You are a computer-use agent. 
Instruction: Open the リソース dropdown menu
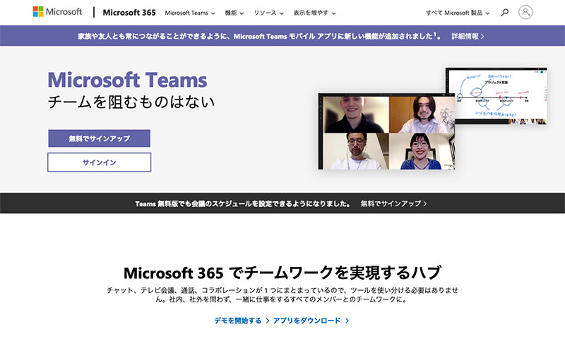[268, 13]
